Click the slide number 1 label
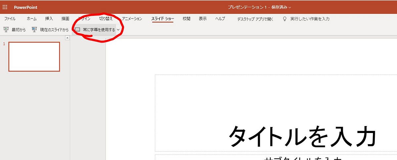This screenshot has height=160, width=397. [4, 44]
